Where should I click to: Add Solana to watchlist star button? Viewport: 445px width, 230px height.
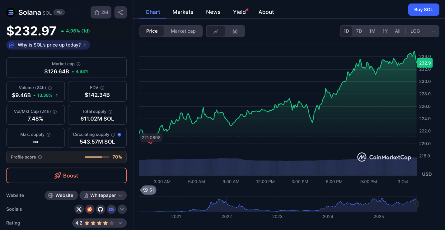(101, 12)
